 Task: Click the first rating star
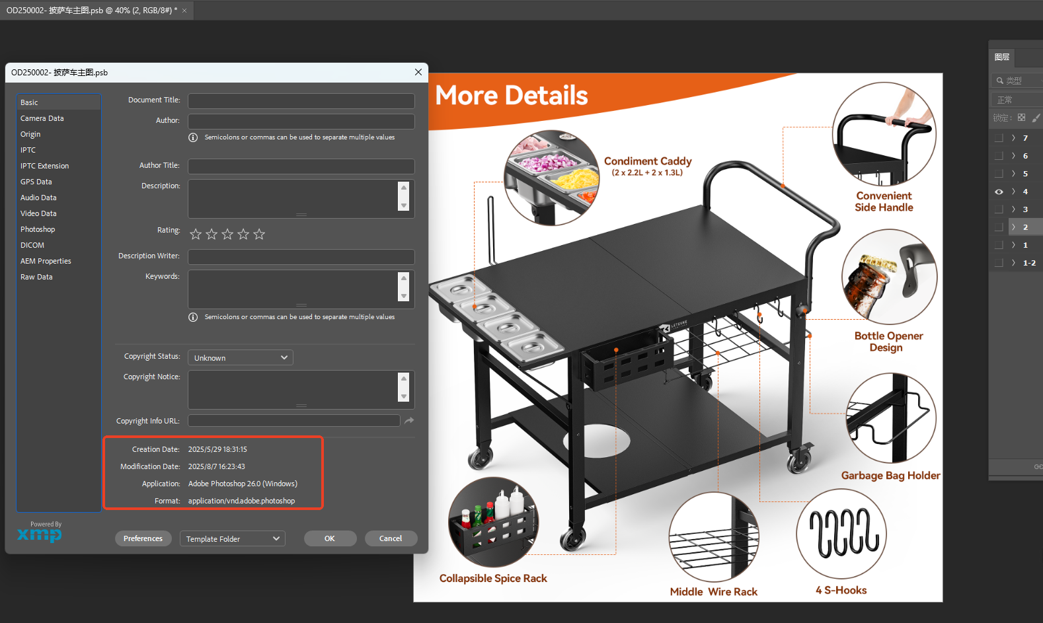196,234
